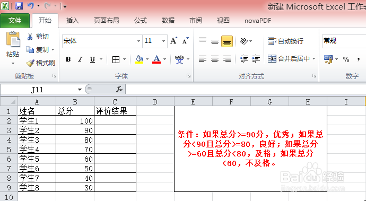Viewport: 366px width, 201px height.
Task: Click the Accounting Number Format icon
Action: [328, 59]
